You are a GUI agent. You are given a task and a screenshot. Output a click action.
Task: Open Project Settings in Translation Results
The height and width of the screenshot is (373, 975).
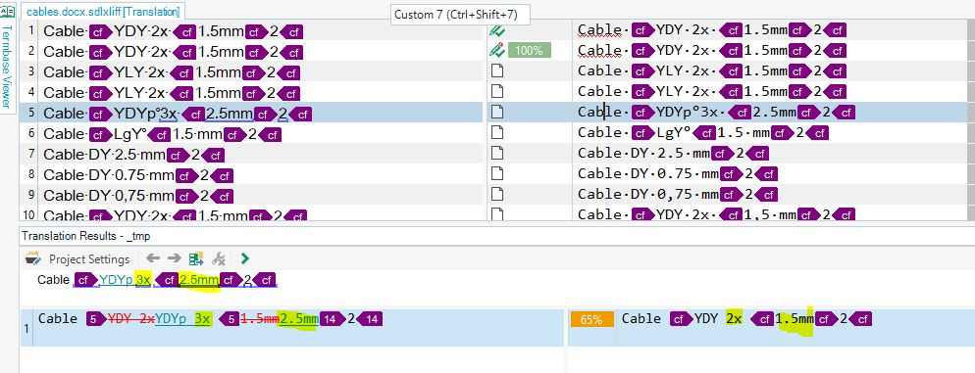click(x=78, y=258)
